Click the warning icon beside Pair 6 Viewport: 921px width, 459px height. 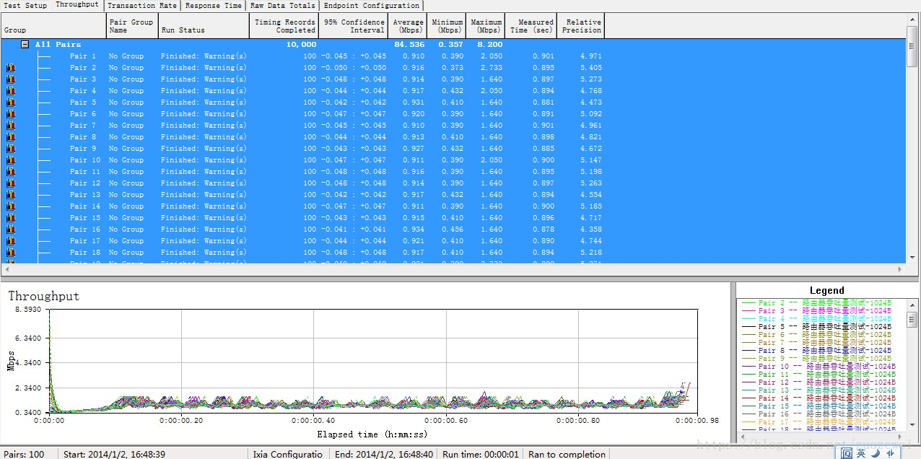(x=10, y=114)
